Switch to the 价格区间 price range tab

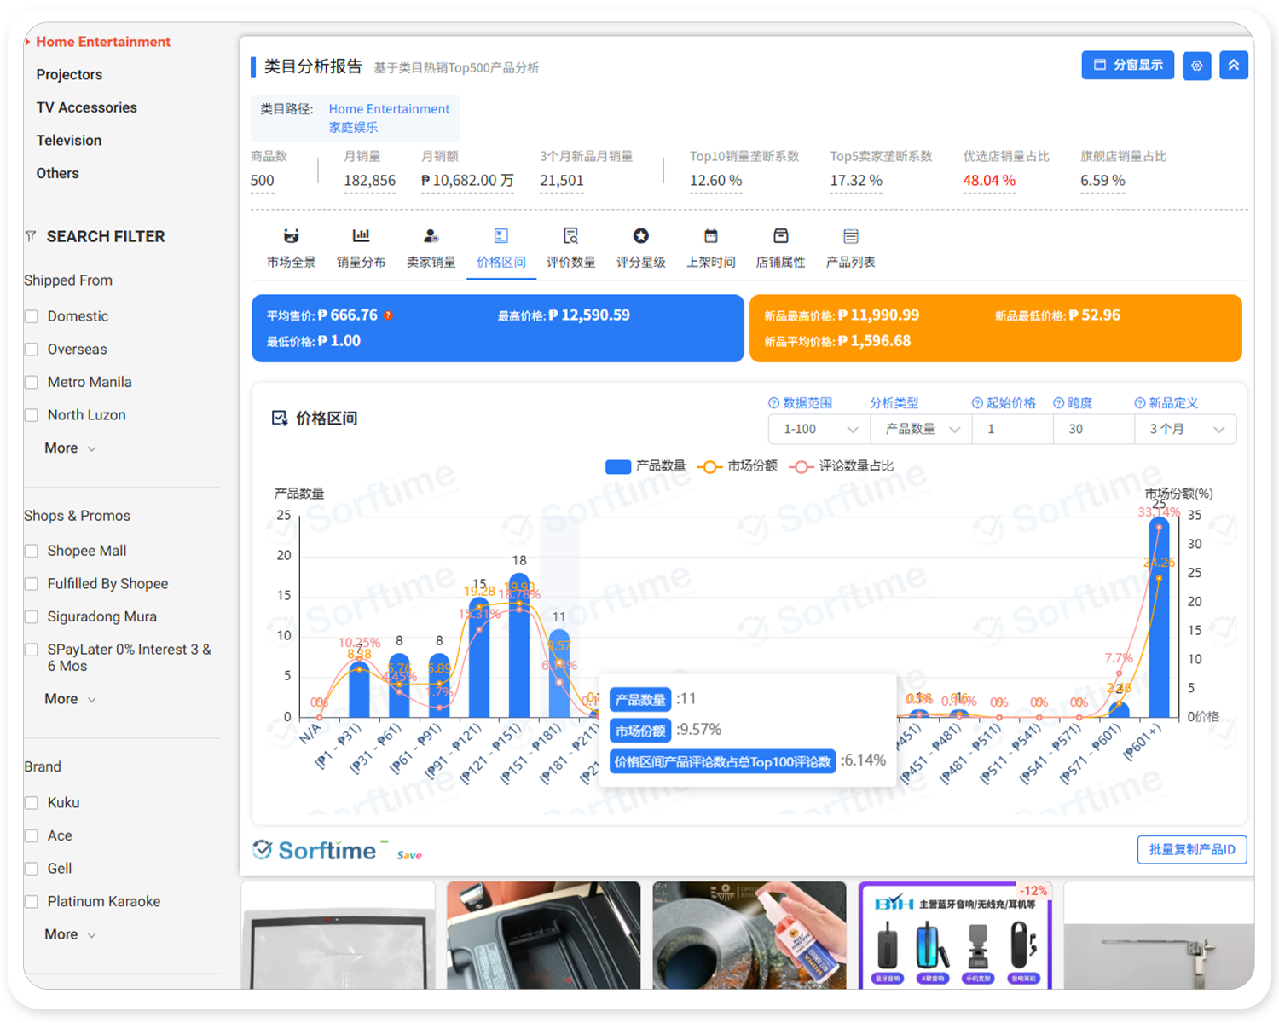[x=501, y=246]
